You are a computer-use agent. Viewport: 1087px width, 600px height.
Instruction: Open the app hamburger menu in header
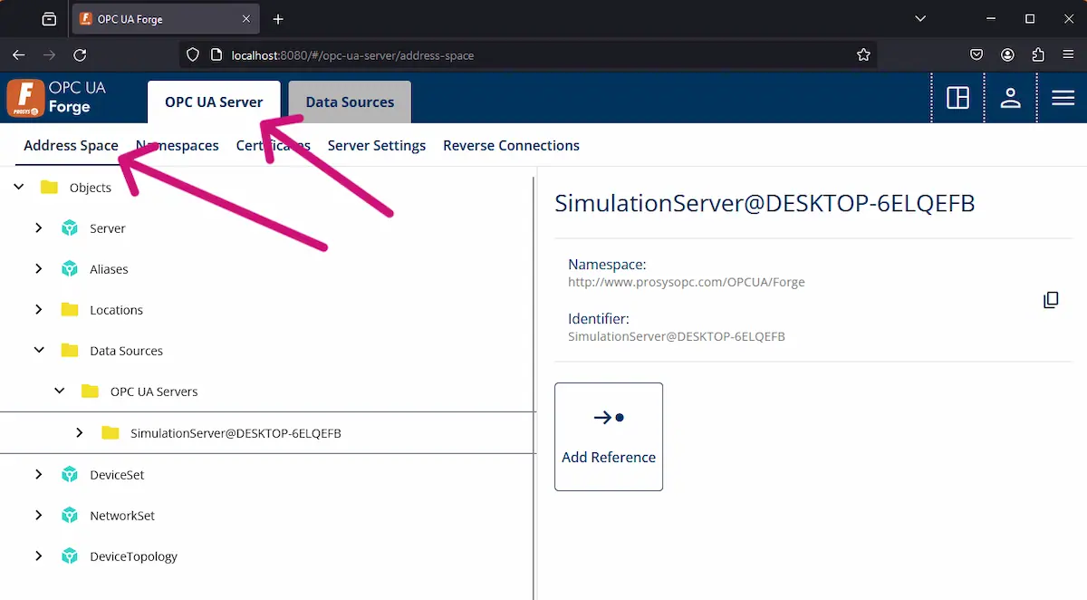click(1063, 99)
